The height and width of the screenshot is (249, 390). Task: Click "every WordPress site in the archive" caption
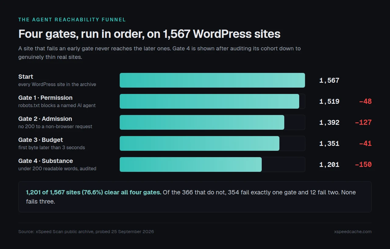pyautogui.click(x=57, y=85)
